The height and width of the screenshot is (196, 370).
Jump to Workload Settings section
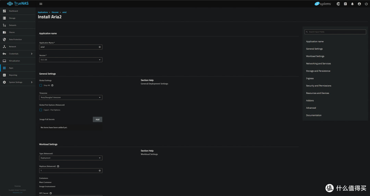(315, 56)
